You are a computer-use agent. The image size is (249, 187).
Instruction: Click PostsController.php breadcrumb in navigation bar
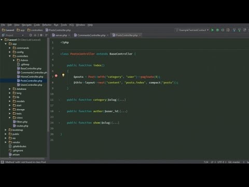(58, 30)
